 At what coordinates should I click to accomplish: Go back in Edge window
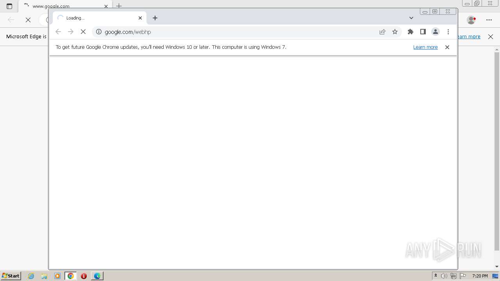11,20
